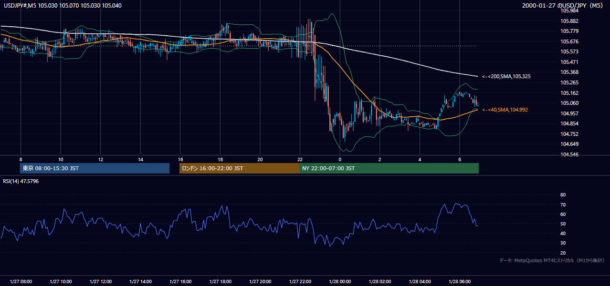Click the 1/28 06:00 time axis label
The image size is (610, 286).
click(x=460, y=282)
